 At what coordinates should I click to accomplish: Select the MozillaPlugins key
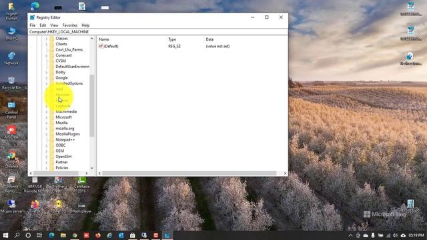67,134
